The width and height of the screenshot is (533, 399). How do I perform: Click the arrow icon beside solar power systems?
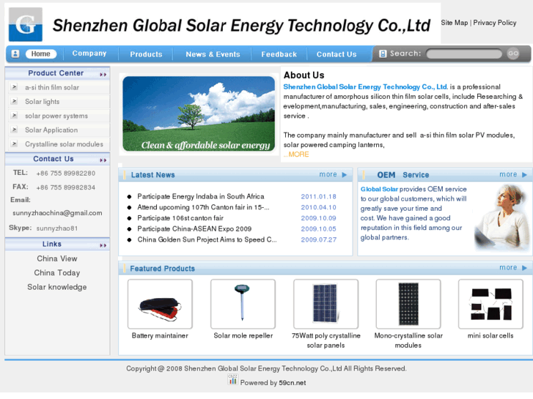coord(14,116)
